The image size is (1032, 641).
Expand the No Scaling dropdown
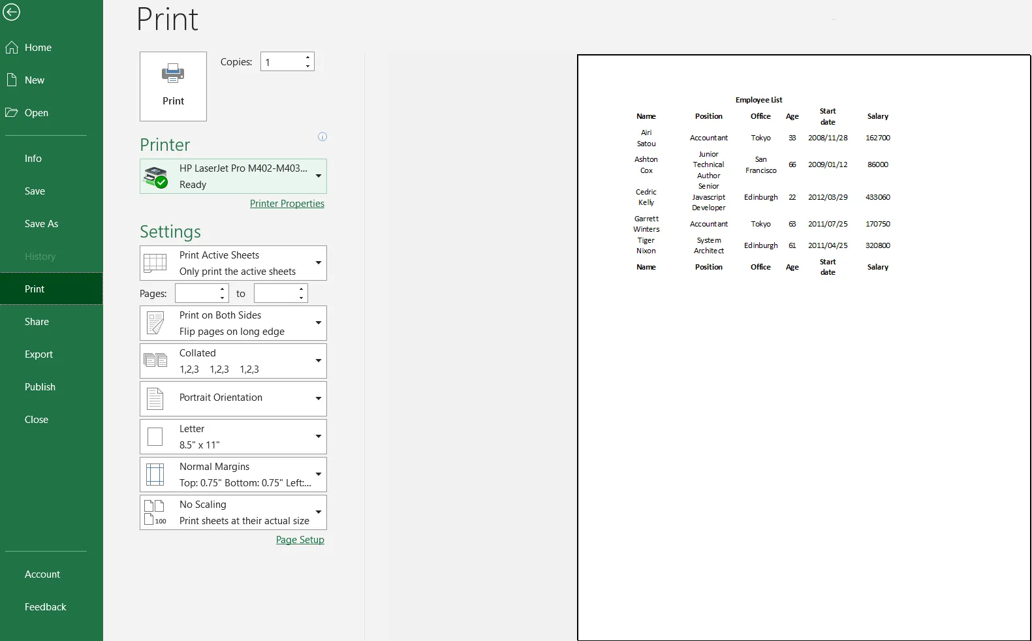pos(319,512)
